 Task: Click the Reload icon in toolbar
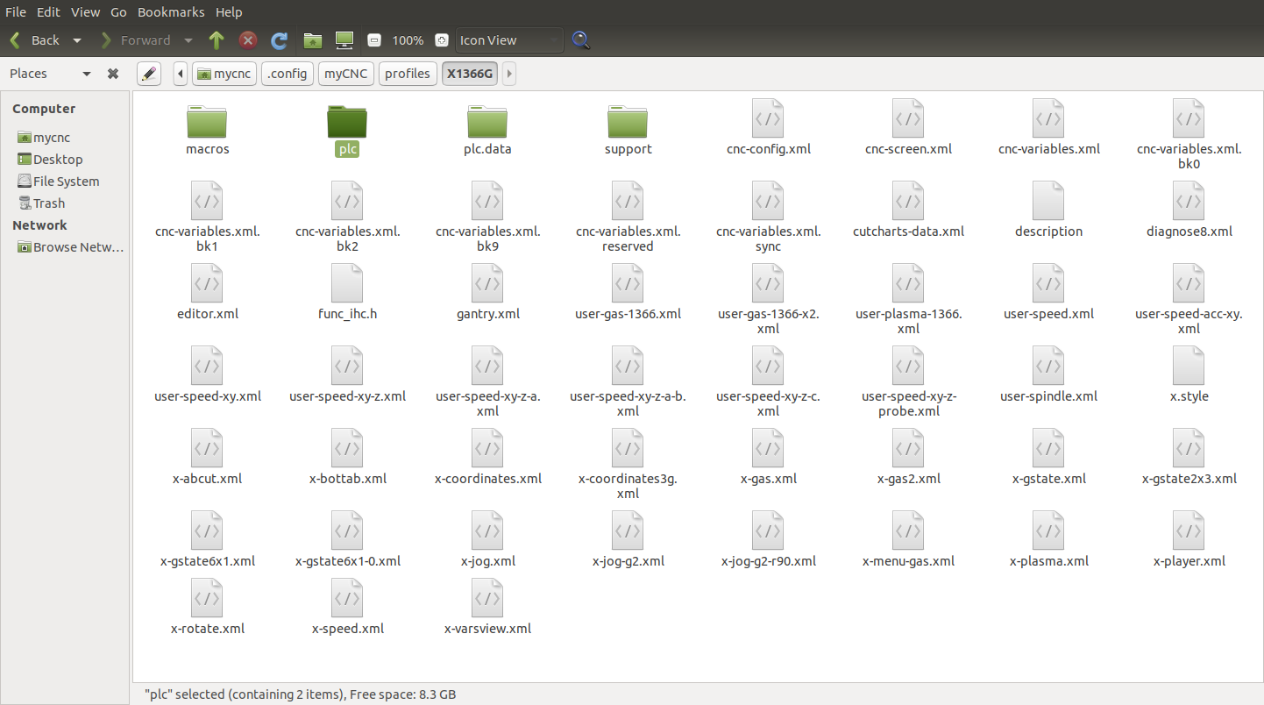(x=280, y=40)
